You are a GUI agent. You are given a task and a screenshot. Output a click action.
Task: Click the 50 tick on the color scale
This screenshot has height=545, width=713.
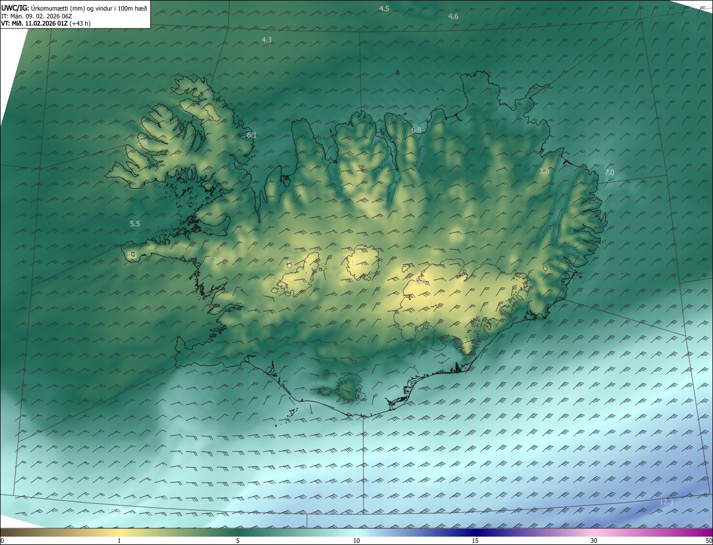tap(709, 541)
